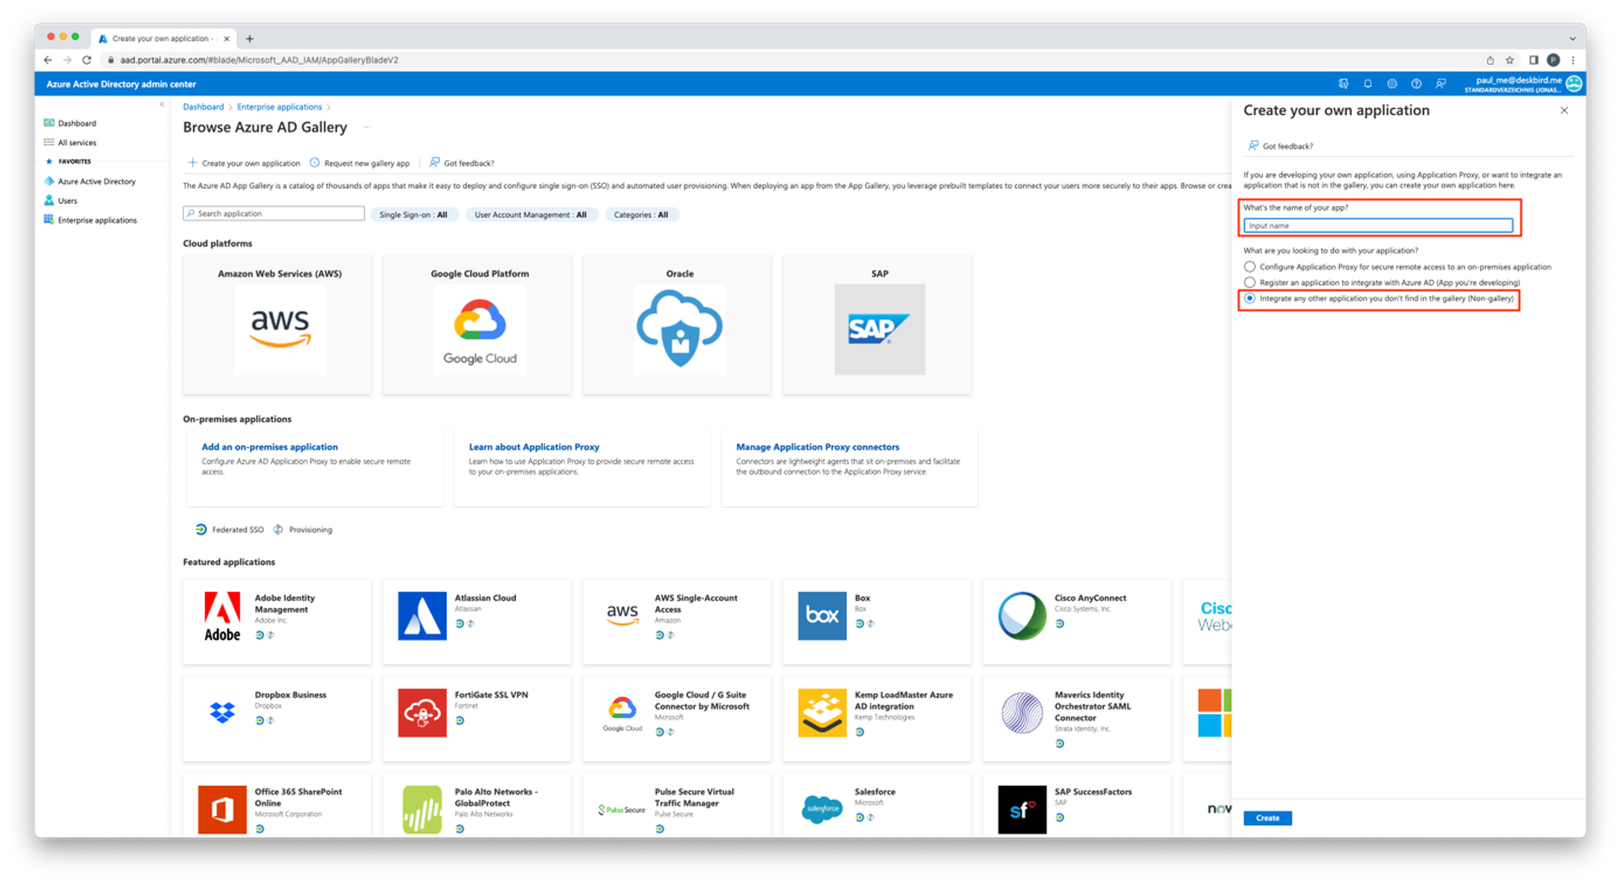Screen dimensions: 1620x882
Task: Select Configure Application Proxy radio option
Action: coord(1250,266)
